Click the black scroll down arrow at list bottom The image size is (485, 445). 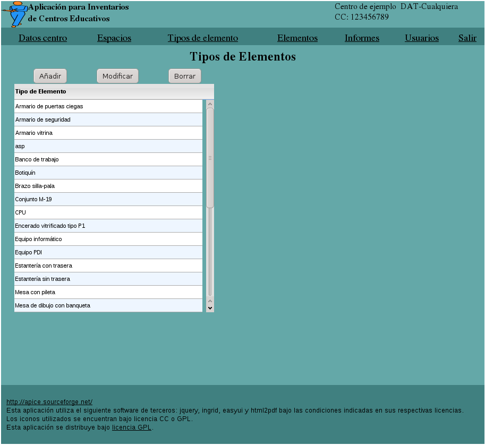click(210, 308)
